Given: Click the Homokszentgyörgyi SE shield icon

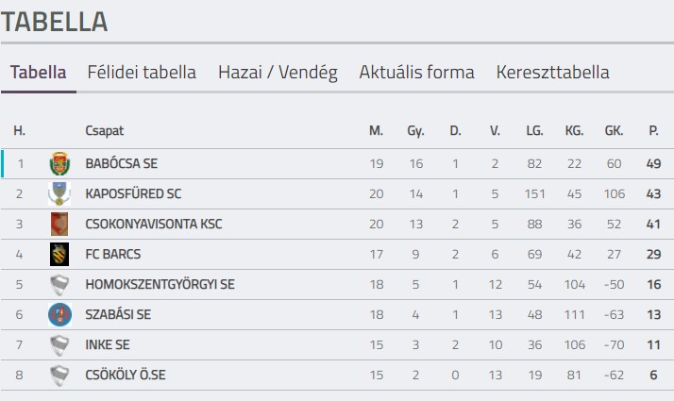Looking at the screenshot, I should coord(59,285).
